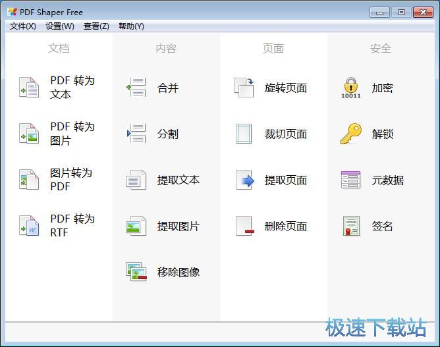440x347 pixels.
Task: Click the PDF 转为 RTF icon
Action: pyautogui.click(x=29, y=225)
